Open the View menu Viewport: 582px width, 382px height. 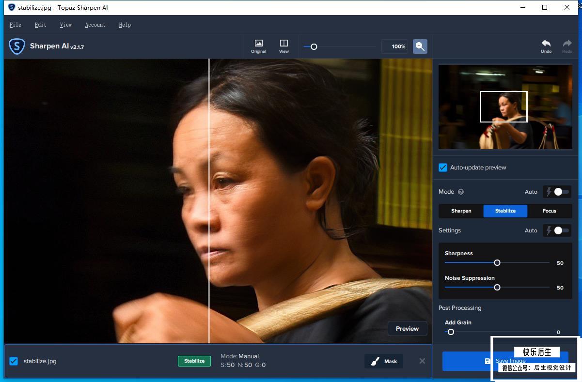pyautogui.click(x=66, y=25)
